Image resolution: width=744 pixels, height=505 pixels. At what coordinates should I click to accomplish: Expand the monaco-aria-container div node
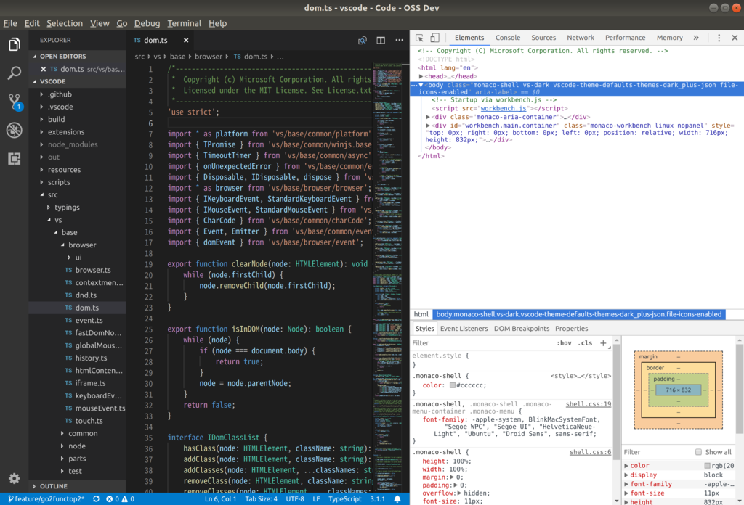[428, 117]
